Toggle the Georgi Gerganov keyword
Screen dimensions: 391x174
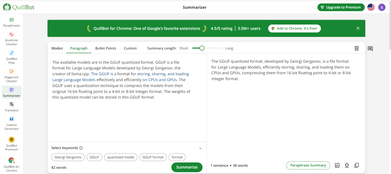(68, 157)
